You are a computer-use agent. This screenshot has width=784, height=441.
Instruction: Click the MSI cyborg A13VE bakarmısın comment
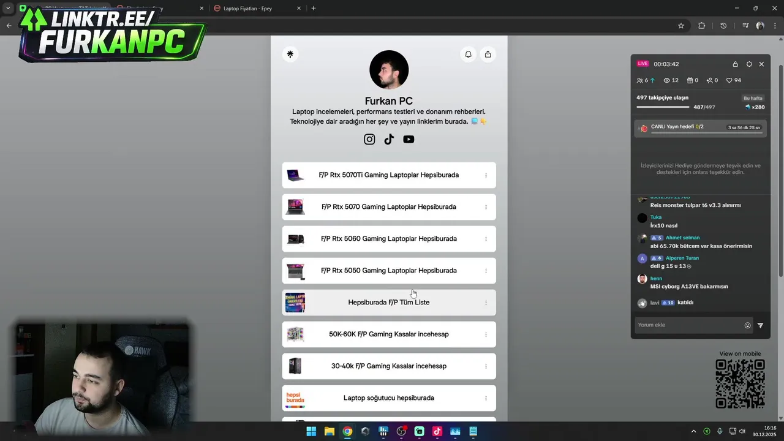click(x=689, y=287)
